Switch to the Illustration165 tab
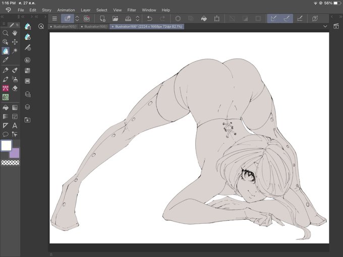Image resolution: width=343 pixels, height=257 pixels. click(x=63, y=26)
